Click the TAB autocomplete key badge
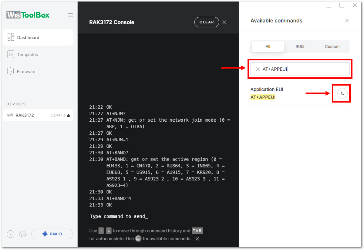The image size is (364, 250). (197, 231)
